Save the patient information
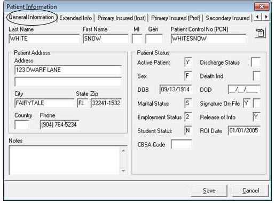The height and width of the screenshot is (203, 275). [209, 191]
